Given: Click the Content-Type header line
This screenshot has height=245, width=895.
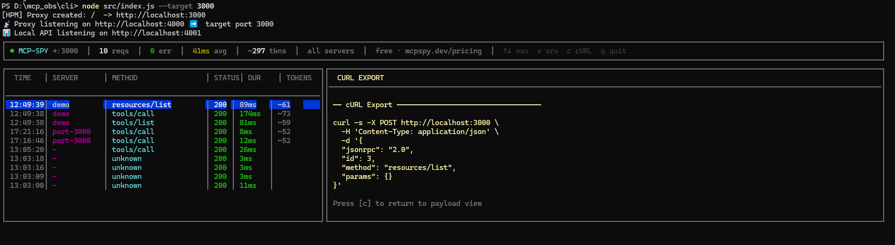Looking at the screenshot, I should click(420, 132).
